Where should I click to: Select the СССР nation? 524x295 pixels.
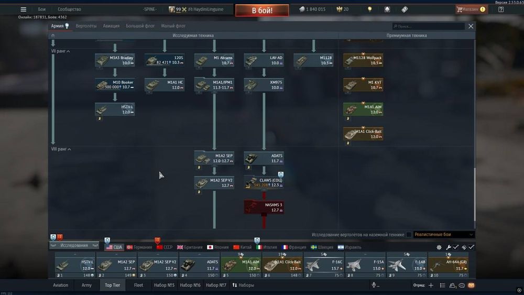[x=165, y=247]
